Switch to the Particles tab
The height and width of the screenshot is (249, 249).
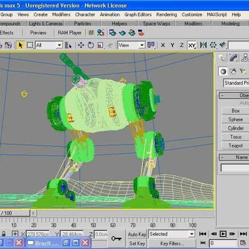pos(83,24)
